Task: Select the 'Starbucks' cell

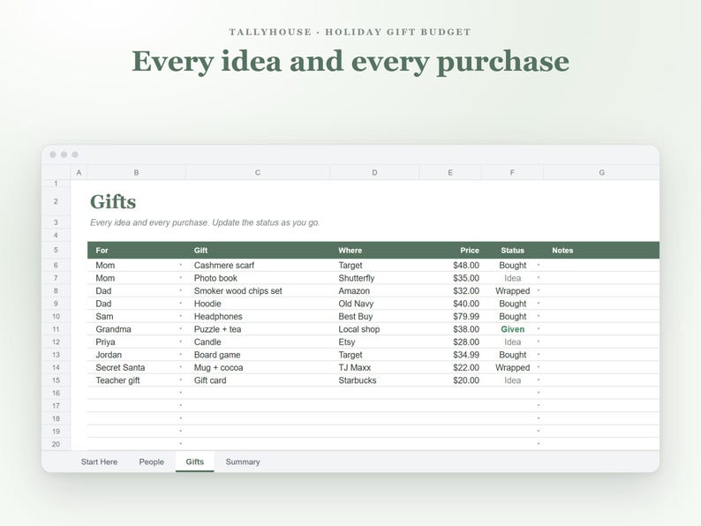Action: tap(374, 380)
